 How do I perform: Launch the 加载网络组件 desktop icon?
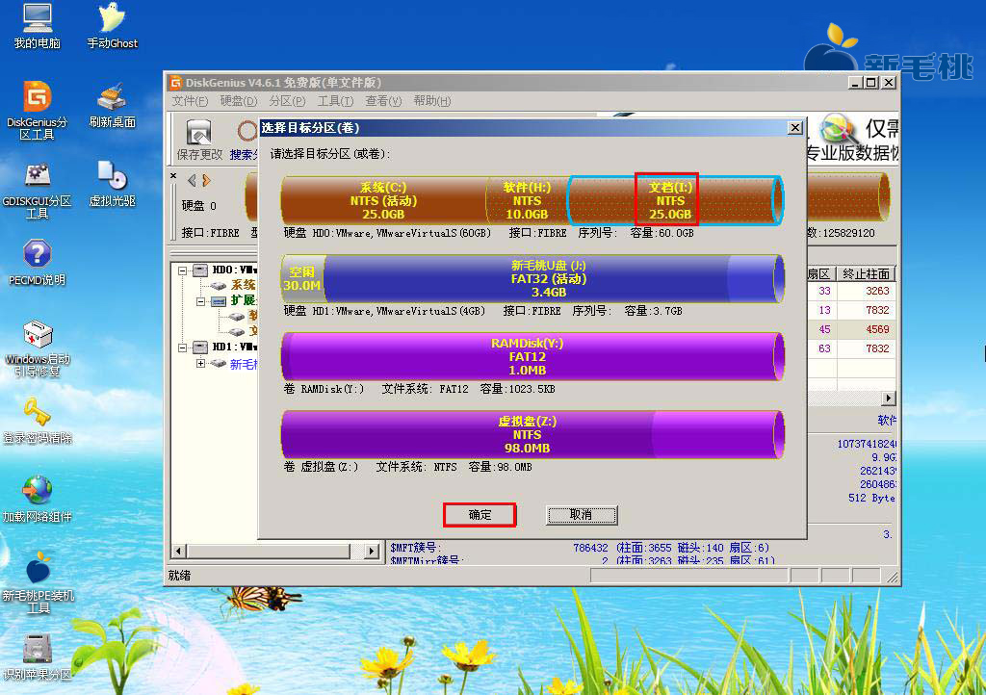pyautogui.click(x=38, y=500)
